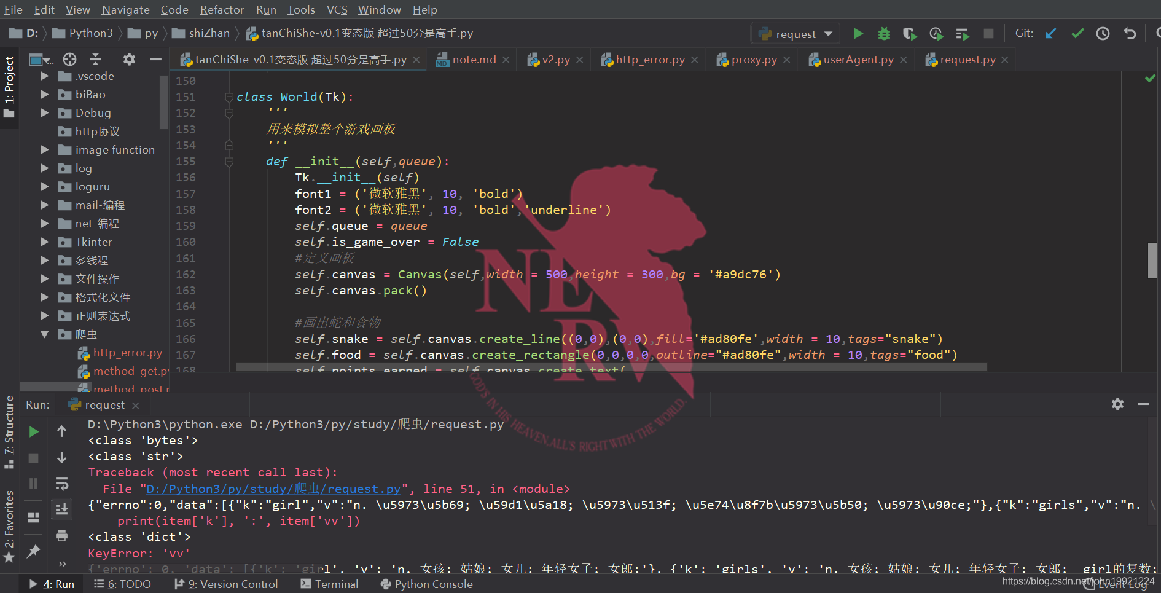Stop the process with grey square button
The image size is (1161, 593).
tap(988, 34)
